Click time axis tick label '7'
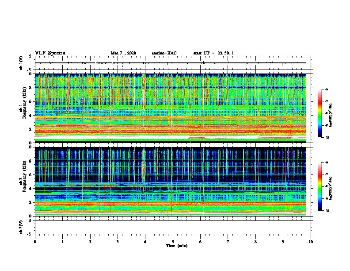 [228, 242]
